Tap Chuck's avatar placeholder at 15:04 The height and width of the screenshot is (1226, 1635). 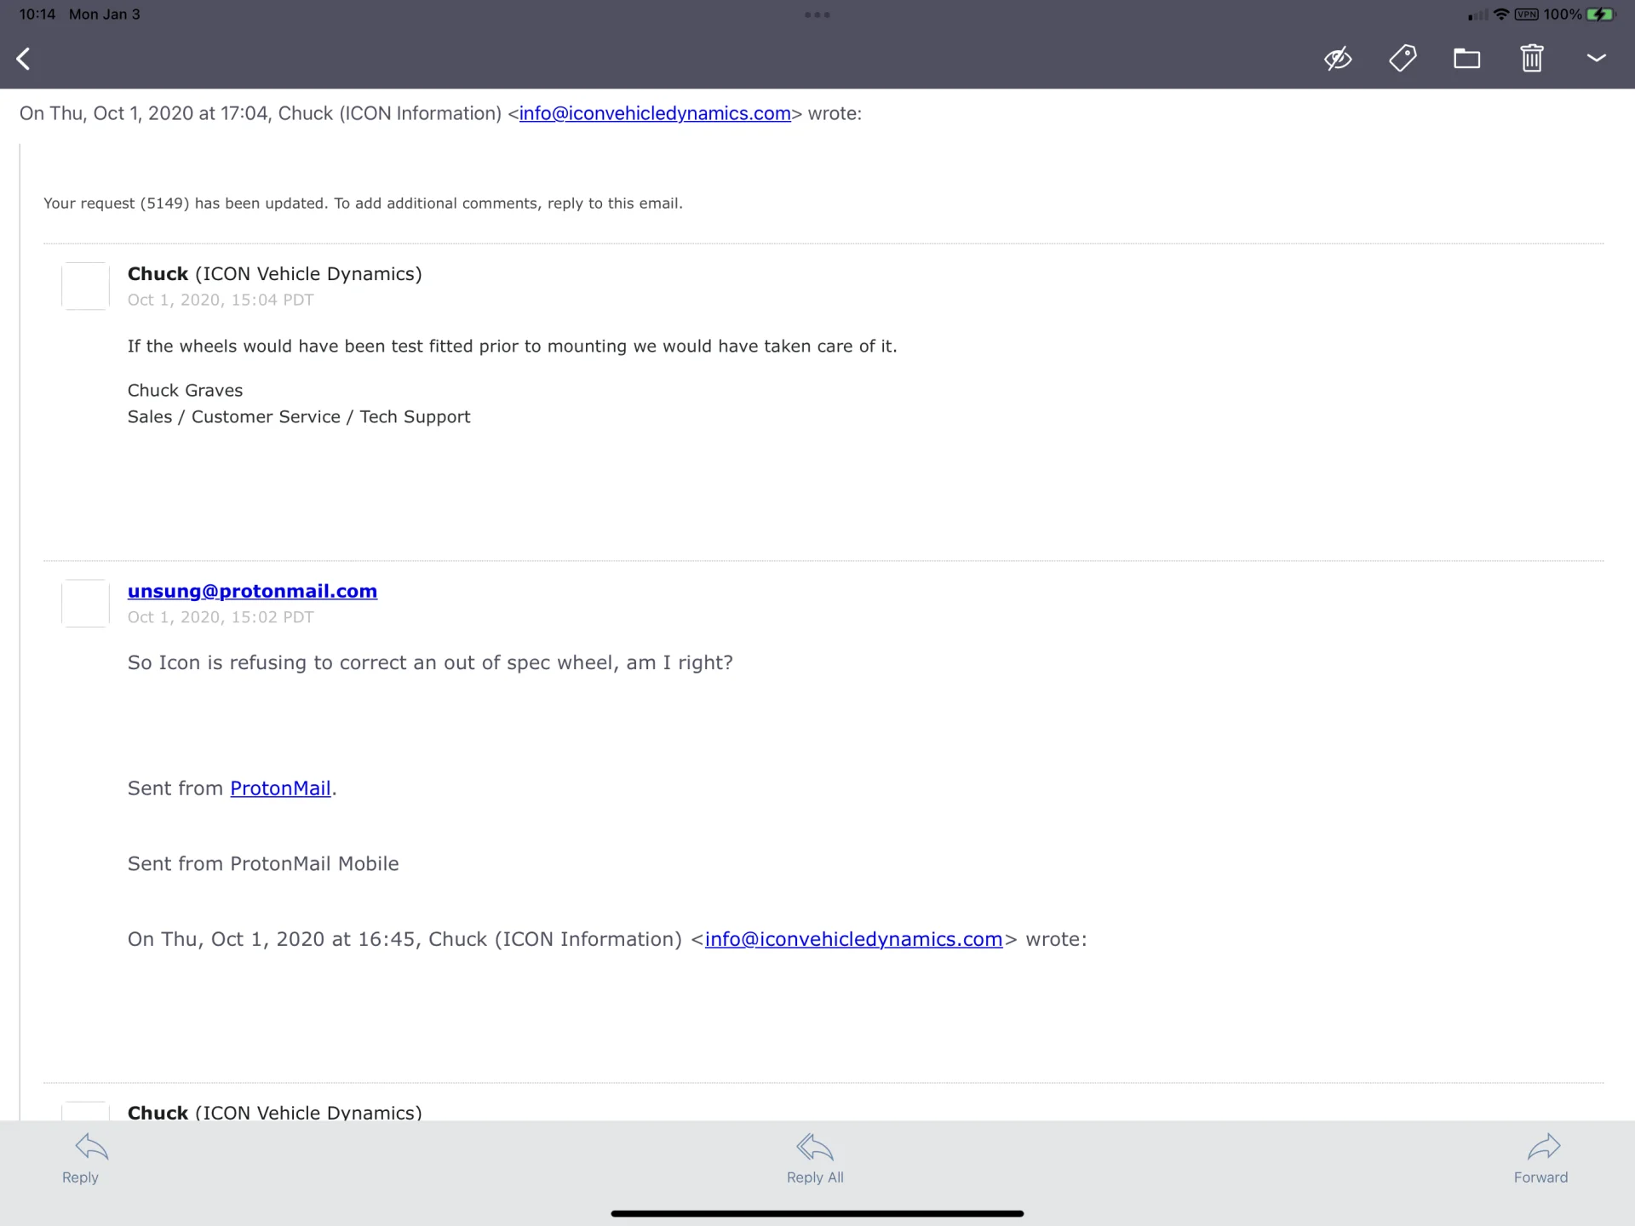click(85, 286)
